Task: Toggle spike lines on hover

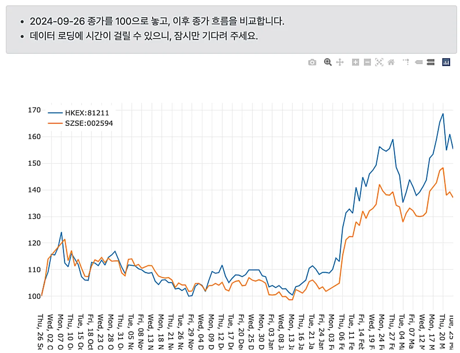Action: click(406, 62)
